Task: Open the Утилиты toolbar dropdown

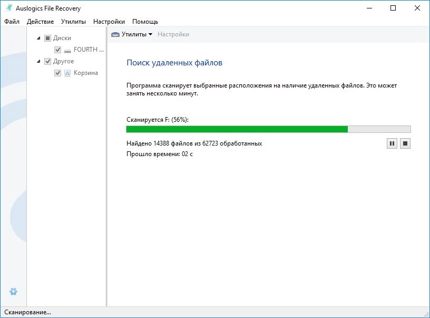Action: click(132, 34)
